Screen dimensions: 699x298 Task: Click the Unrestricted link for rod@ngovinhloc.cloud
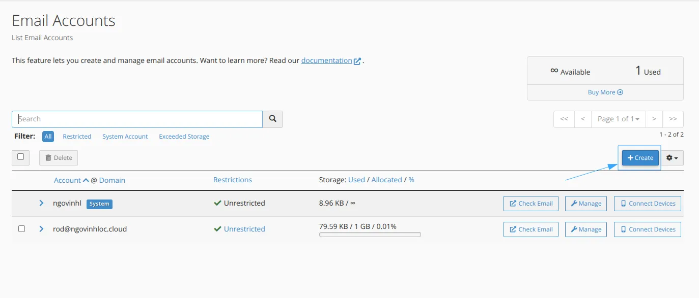click(x=244, y=229)
